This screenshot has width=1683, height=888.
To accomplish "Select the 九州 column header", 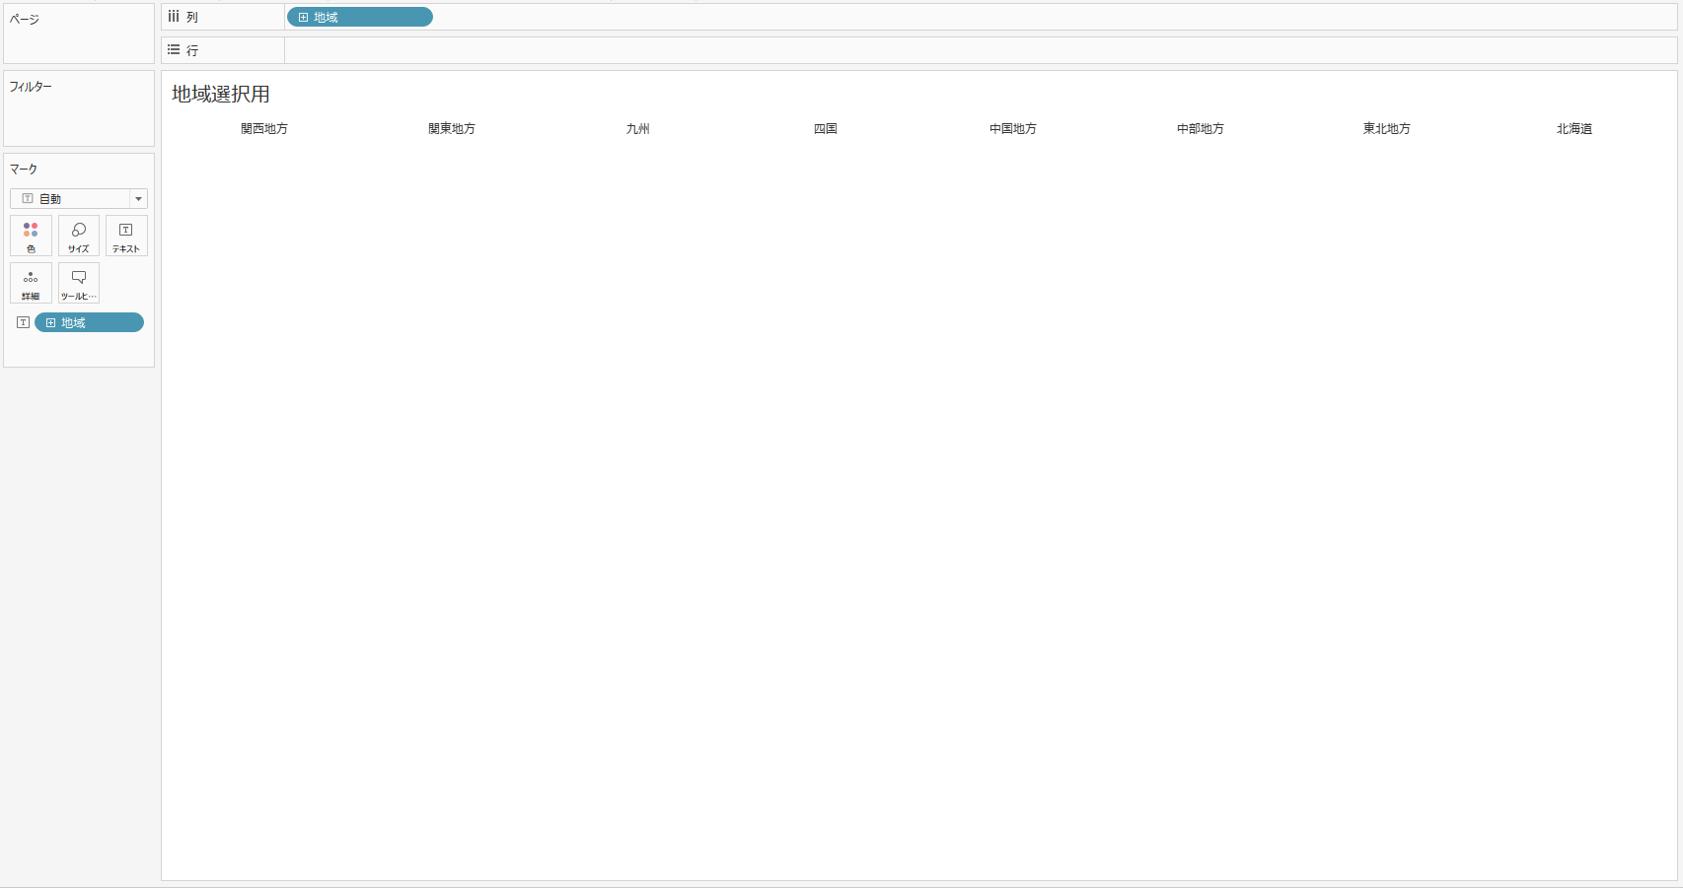I will click(x=638, y=129).
